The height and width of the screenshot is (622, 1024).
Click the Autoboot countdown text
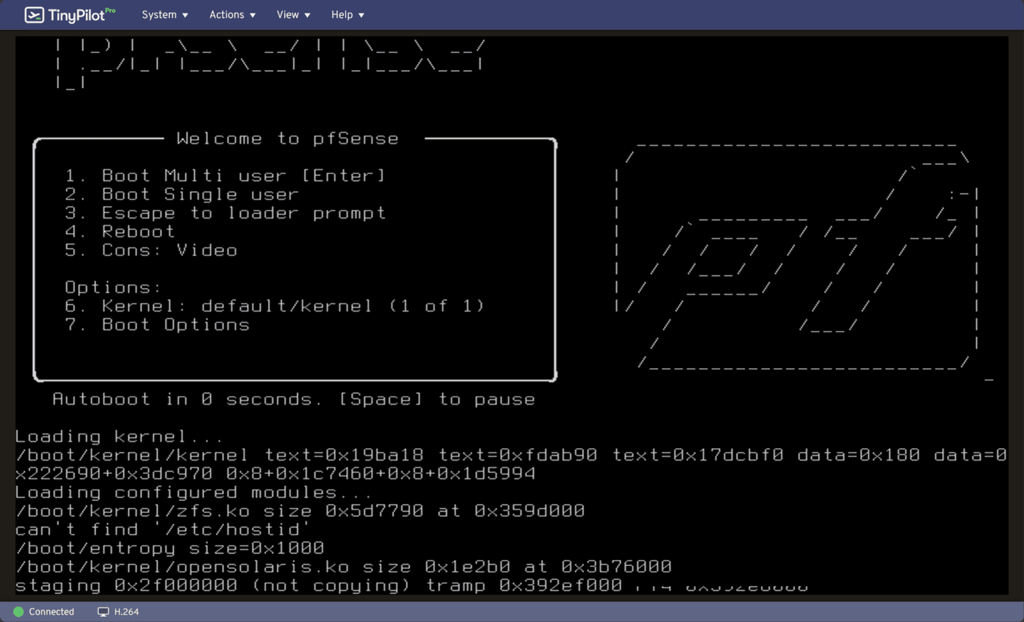[293, 399]
